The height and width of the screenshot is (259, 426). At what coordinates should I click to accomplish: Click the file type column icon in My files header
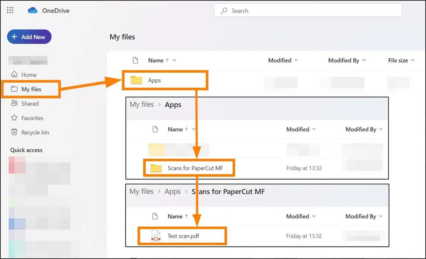tap(135, 60)
